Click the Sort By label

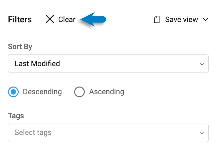pos(20,46)
